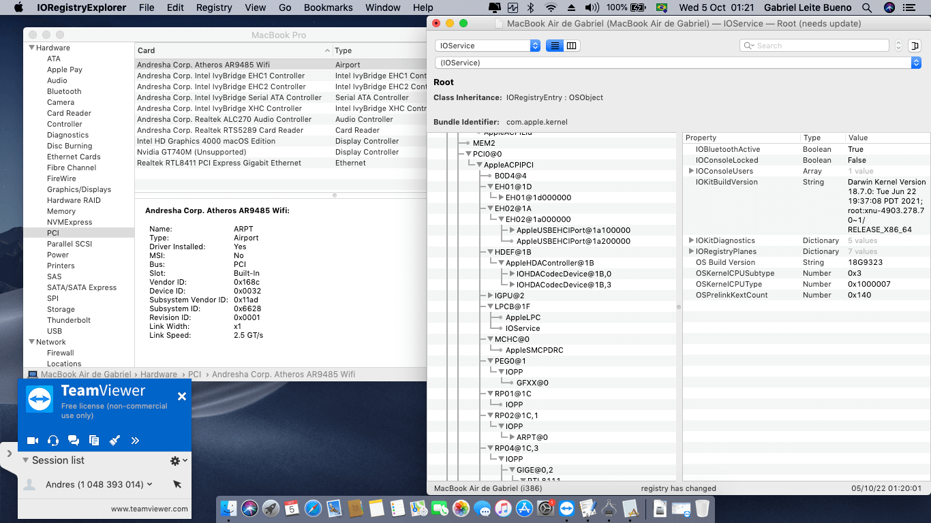Open the Bookmarks menu
This screenshot has width=931, height=523.
(x=328, y=7)
